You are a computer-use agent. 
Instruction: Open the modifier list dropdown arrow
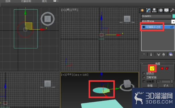(x=173, y=22)
